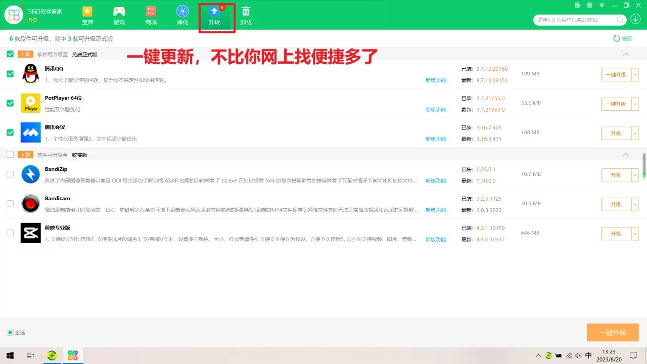This screenshot has height=364, width=647.
Task: Click the 登录 login link
Action: [32, 20]
